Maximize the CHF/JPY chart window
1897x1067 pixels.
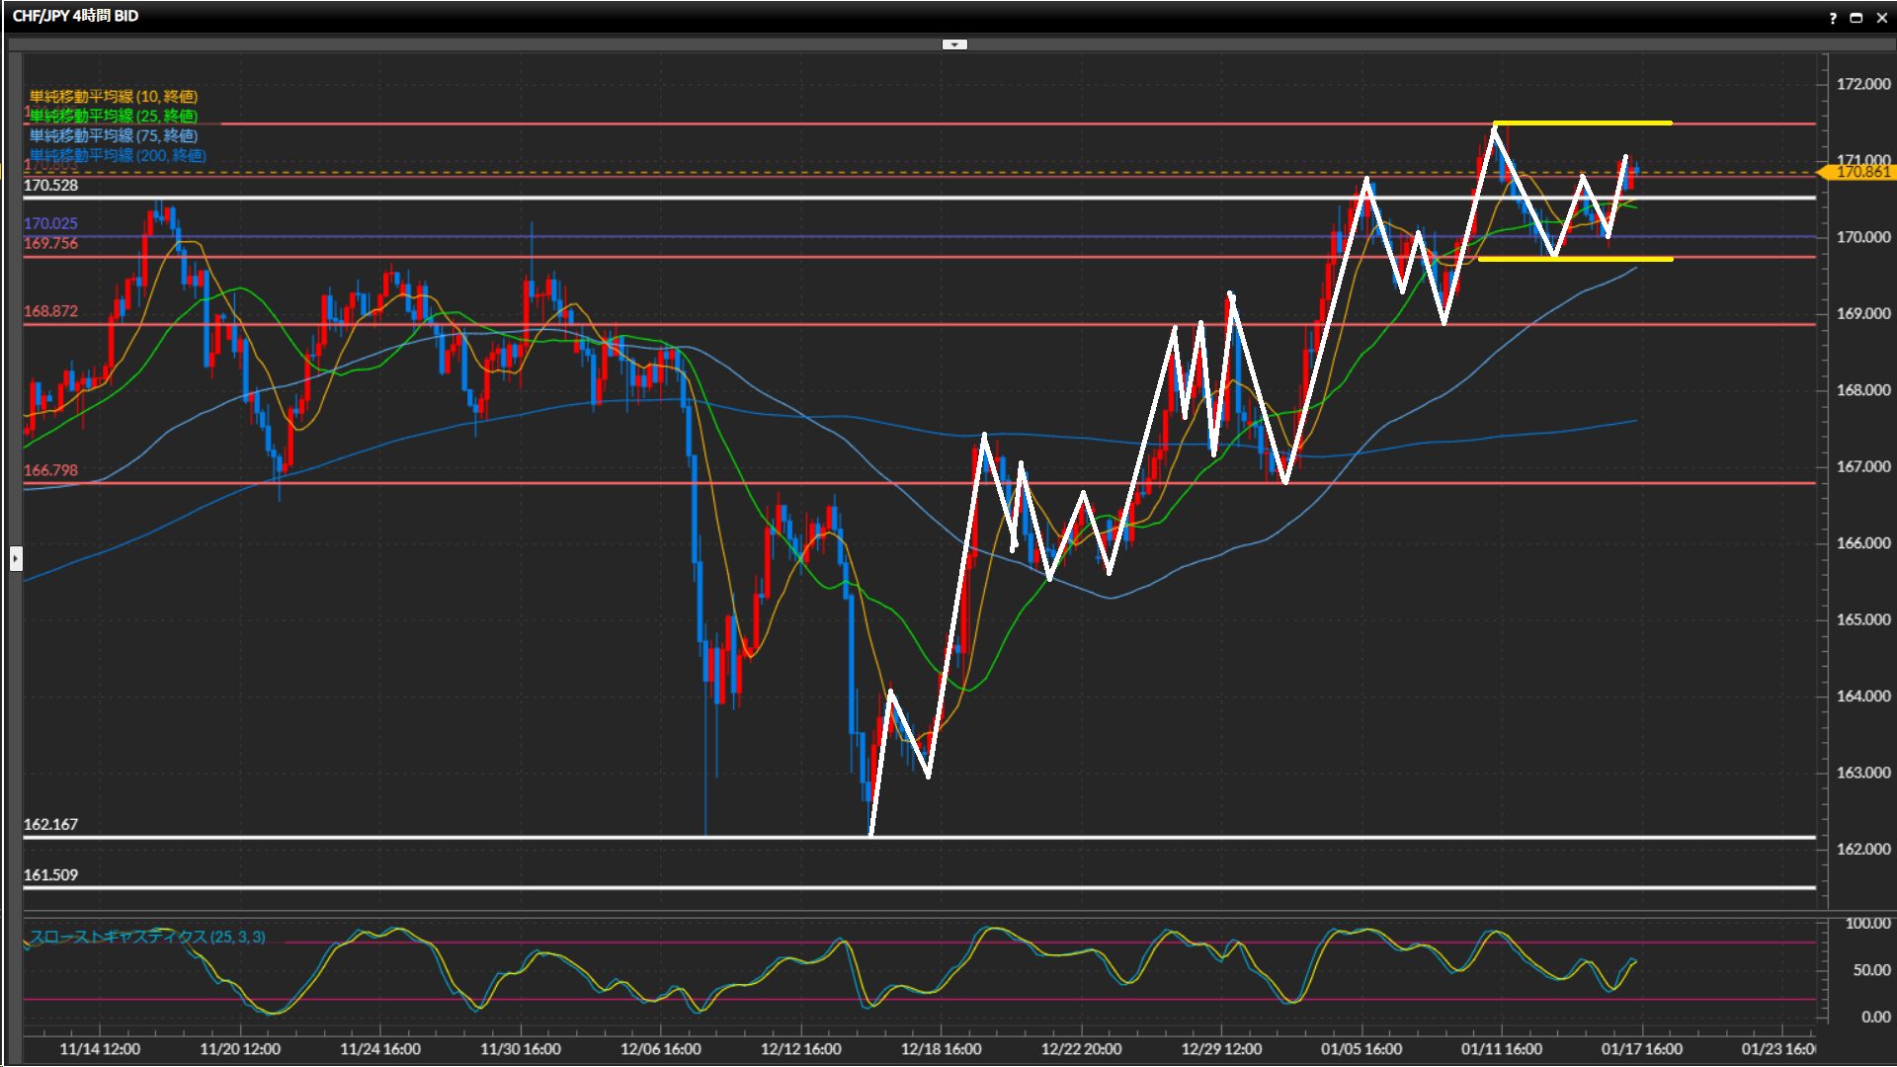tap(1856, 18)
